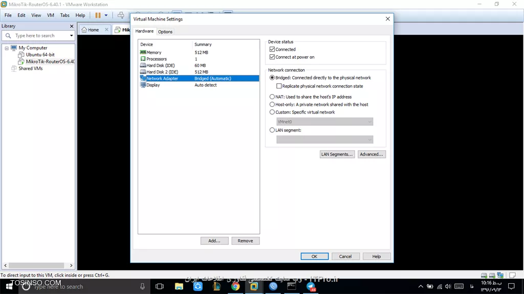Image resolution: width=524 pixels, height=294 pixels.
Task: Open the Windows Start menu
Action: tap(8, 286)
